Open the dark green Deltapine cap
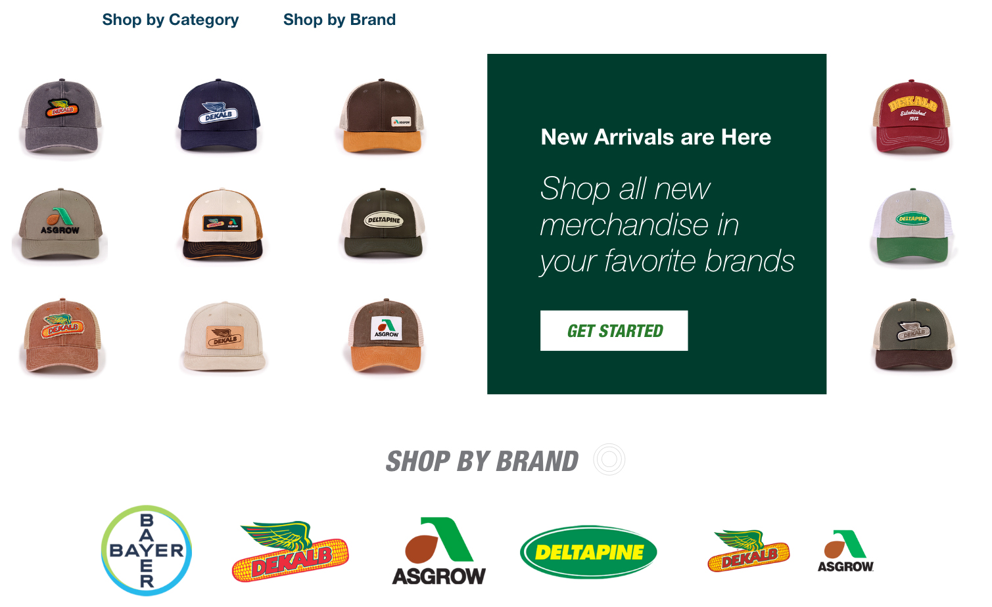 (384, 224)
